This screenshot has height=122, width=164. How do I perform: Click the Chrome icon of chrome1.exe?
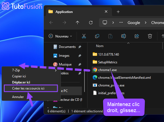(x=95, y=70)
